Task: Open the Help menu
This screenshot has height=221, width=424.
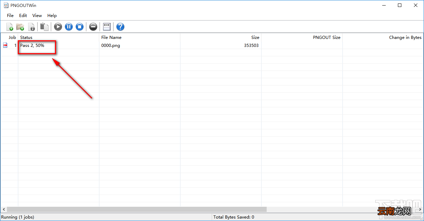Action: tap(52, 15)
